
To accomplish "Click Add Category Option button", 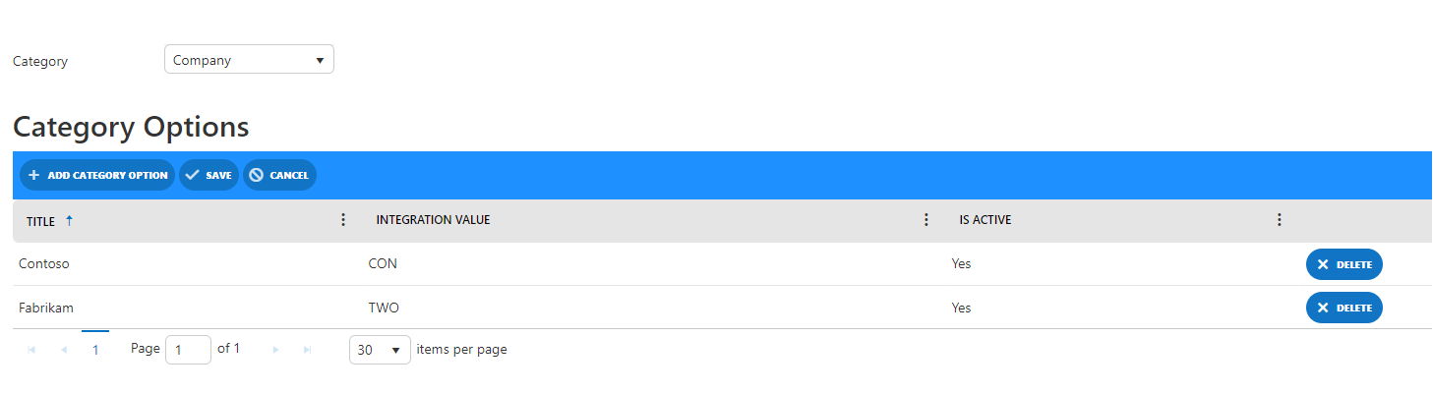I will 97,175.
